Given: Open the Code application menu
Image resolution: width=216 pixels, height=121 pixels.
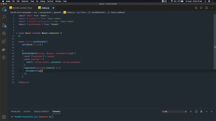Looking at the screenshot, I should tap(8, 1).
